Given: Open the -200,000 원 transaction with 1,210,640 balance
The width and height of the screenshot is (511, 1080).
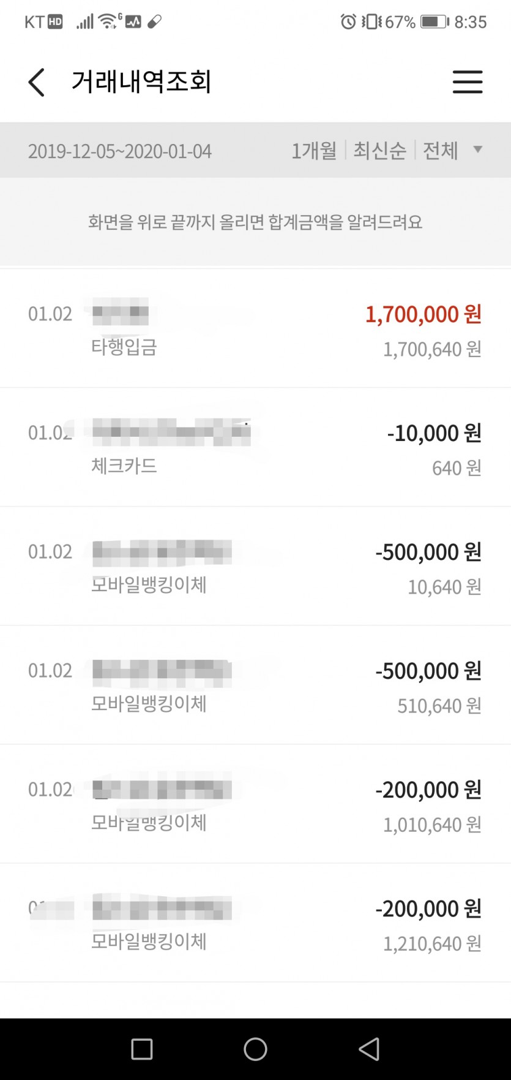Looking at the screenshot, I should click(x=255, y=923).
